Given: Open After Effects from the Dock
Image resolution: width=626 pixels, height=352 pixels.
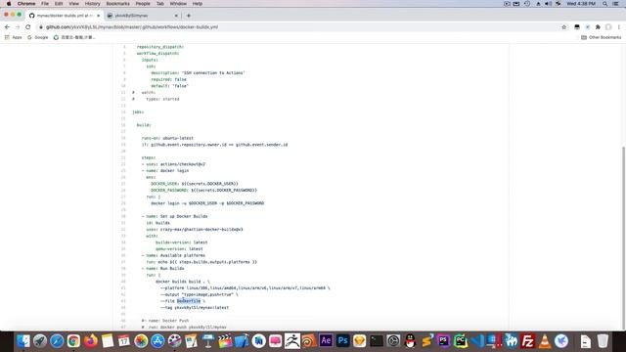Looking at the screenshot, I should [x=326, y=341].
